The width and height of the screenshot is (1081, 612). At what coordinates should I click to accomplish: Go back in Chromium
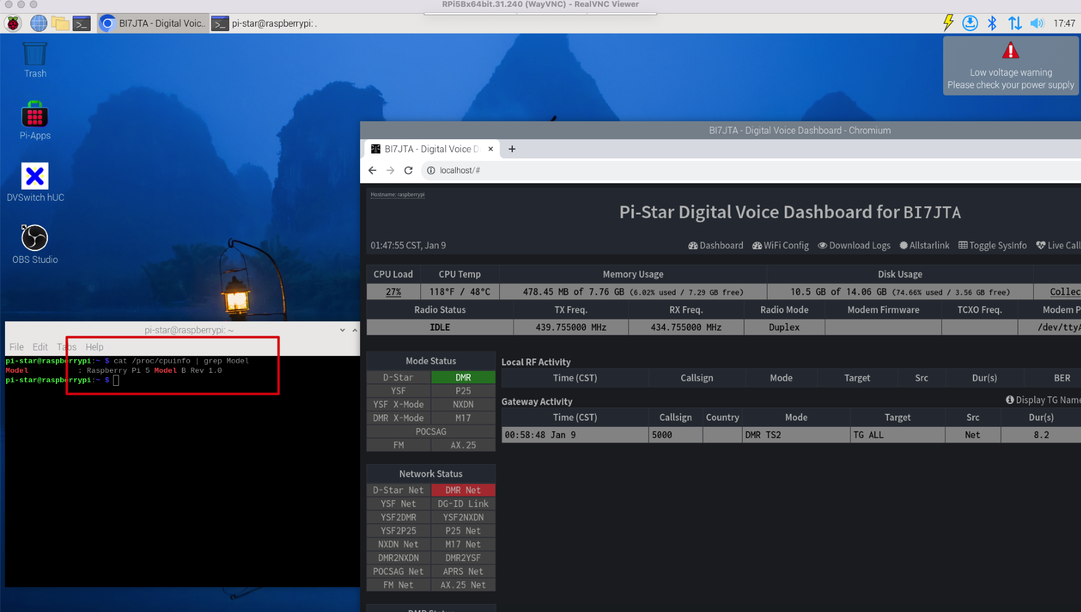click(373, 170)
